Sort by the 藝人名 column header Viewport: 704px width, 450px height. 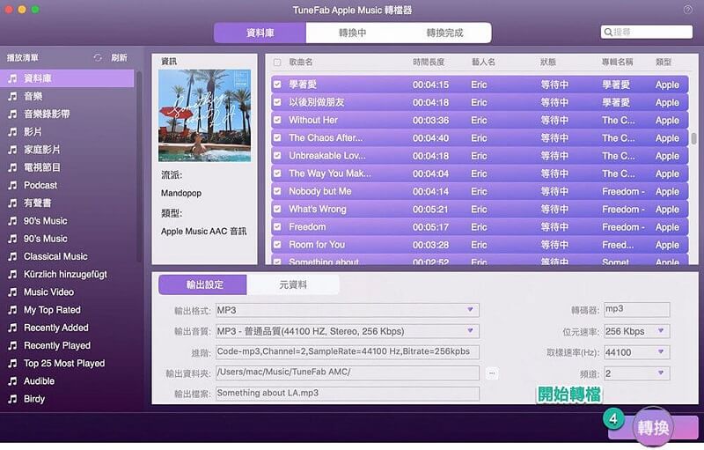[483, 62]
